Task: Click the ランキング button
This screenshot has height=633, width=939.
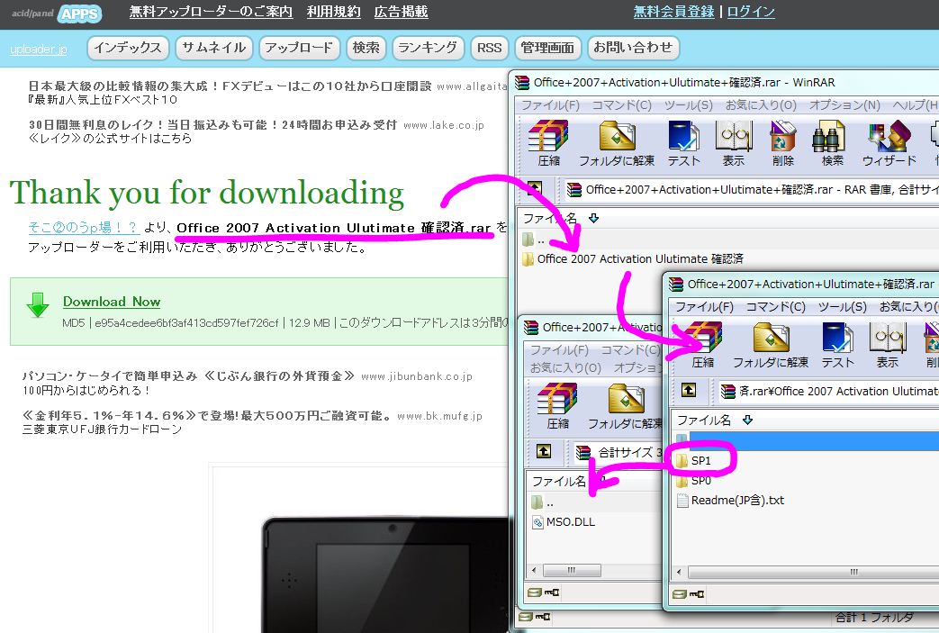Action: (x=429, y=48)
